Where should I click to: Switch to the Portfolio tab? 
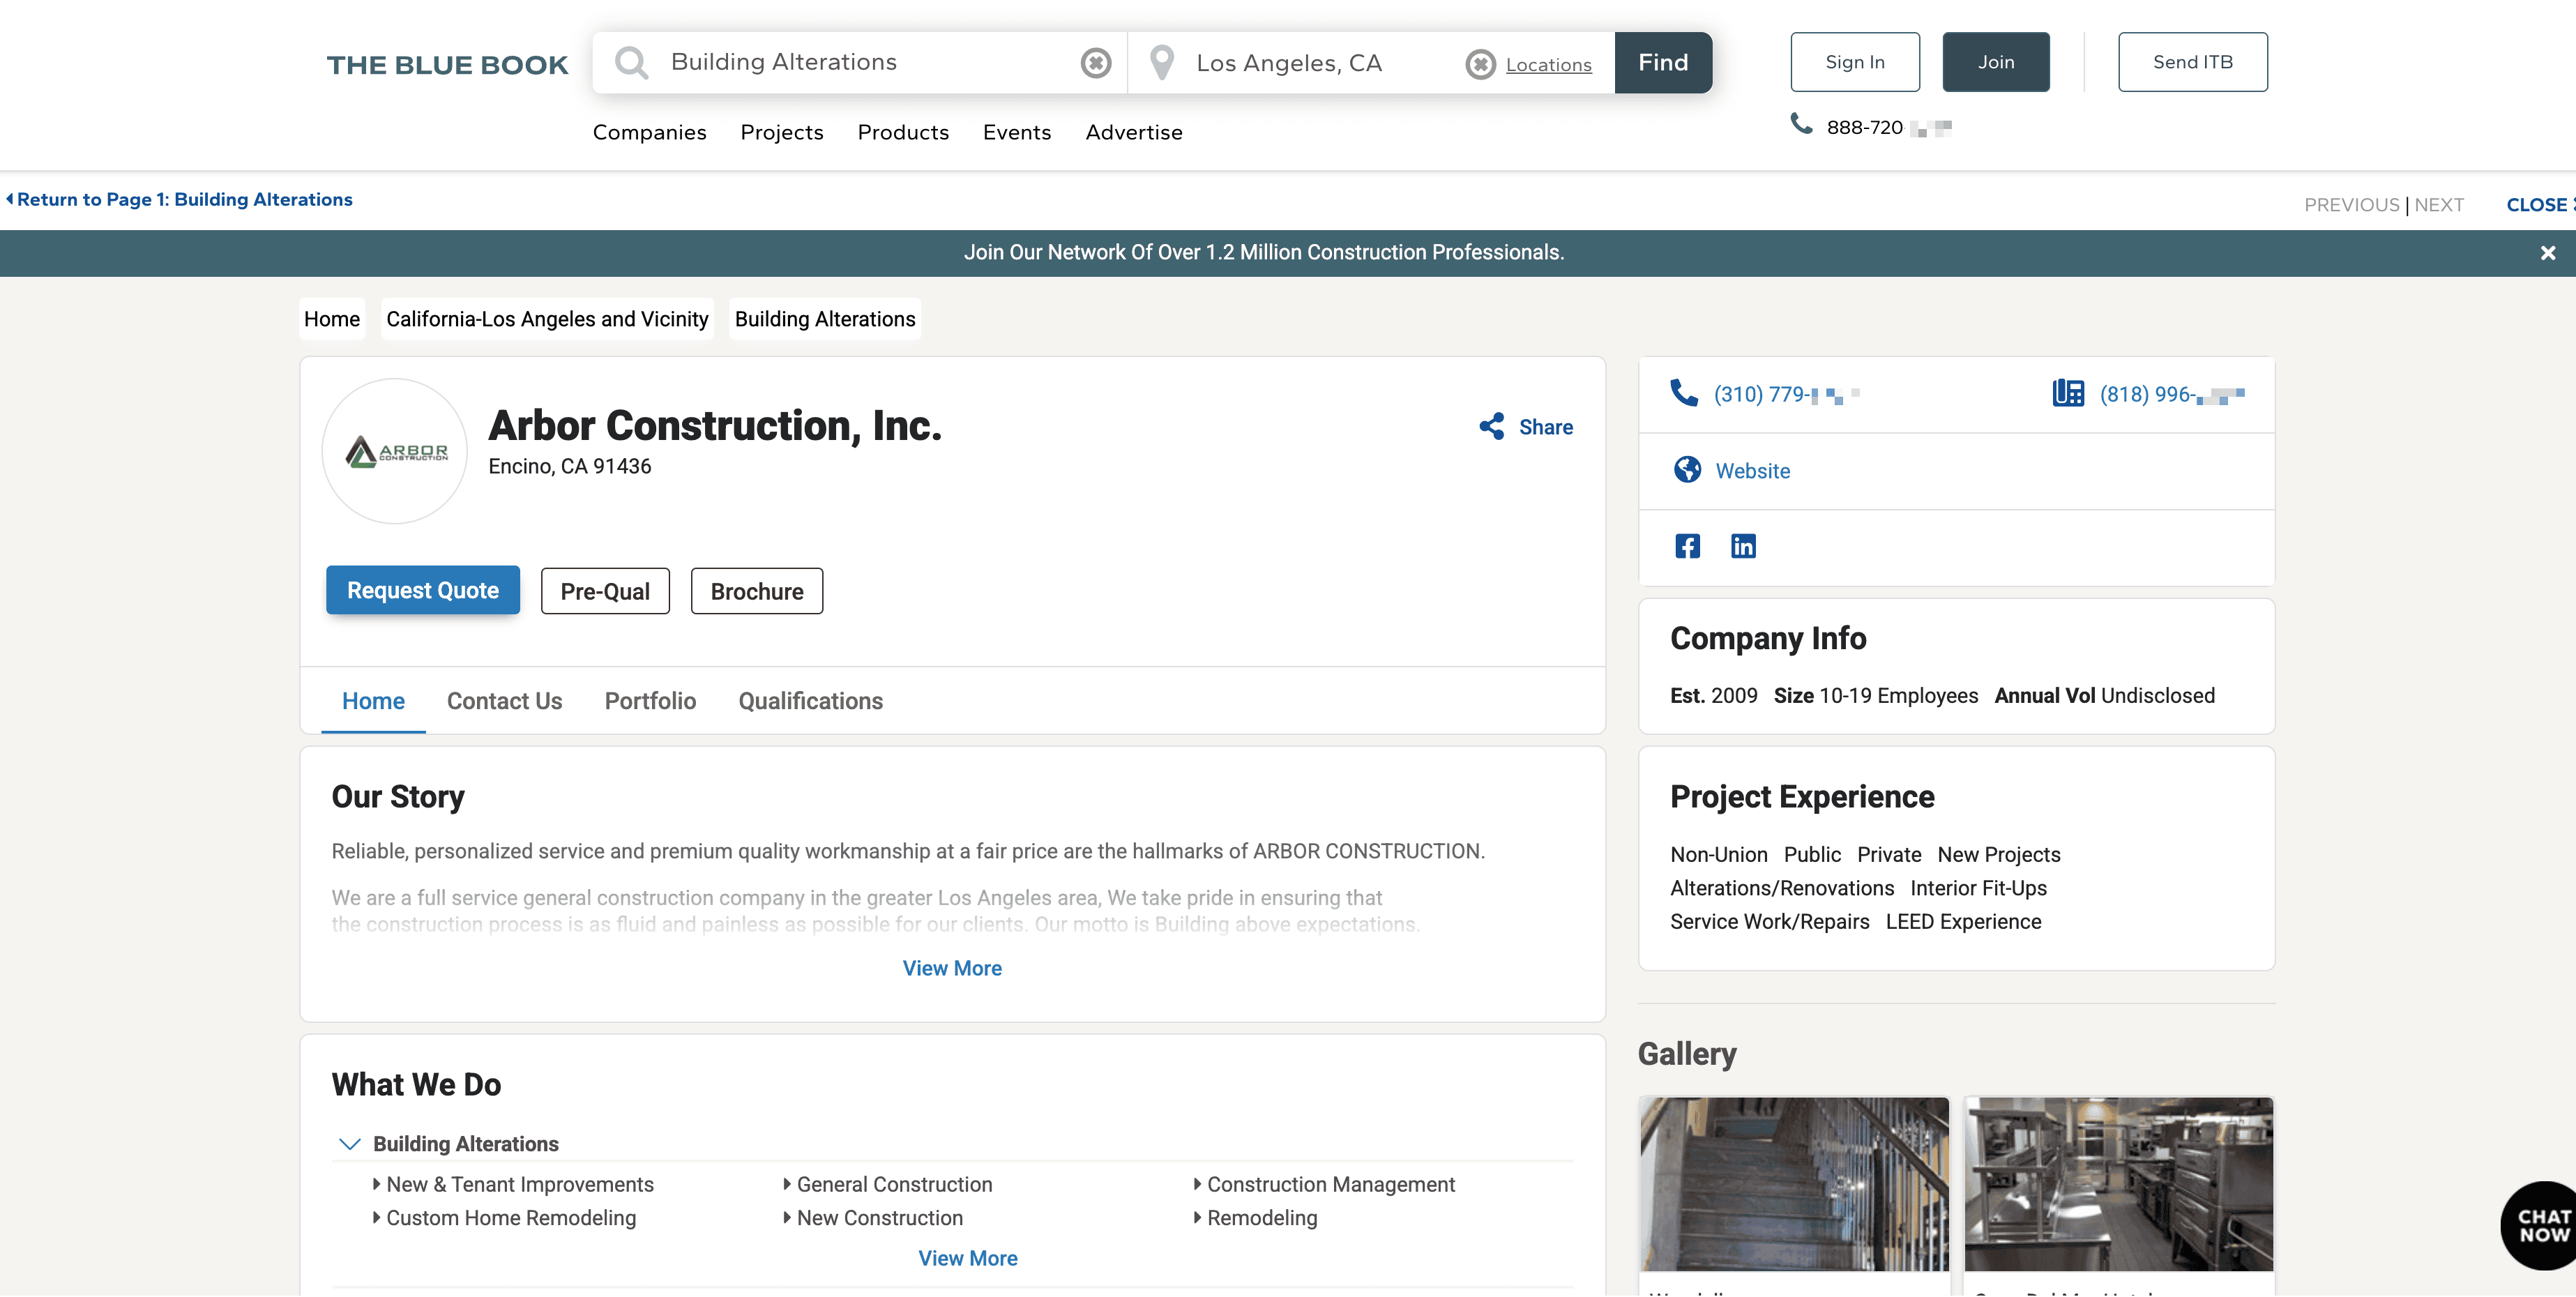(650, 701)
